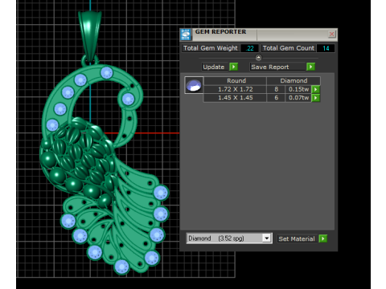Select the 1.45 X 1.45 size cell
This screenshot has width=386, height=289.
tap(236, 98)
